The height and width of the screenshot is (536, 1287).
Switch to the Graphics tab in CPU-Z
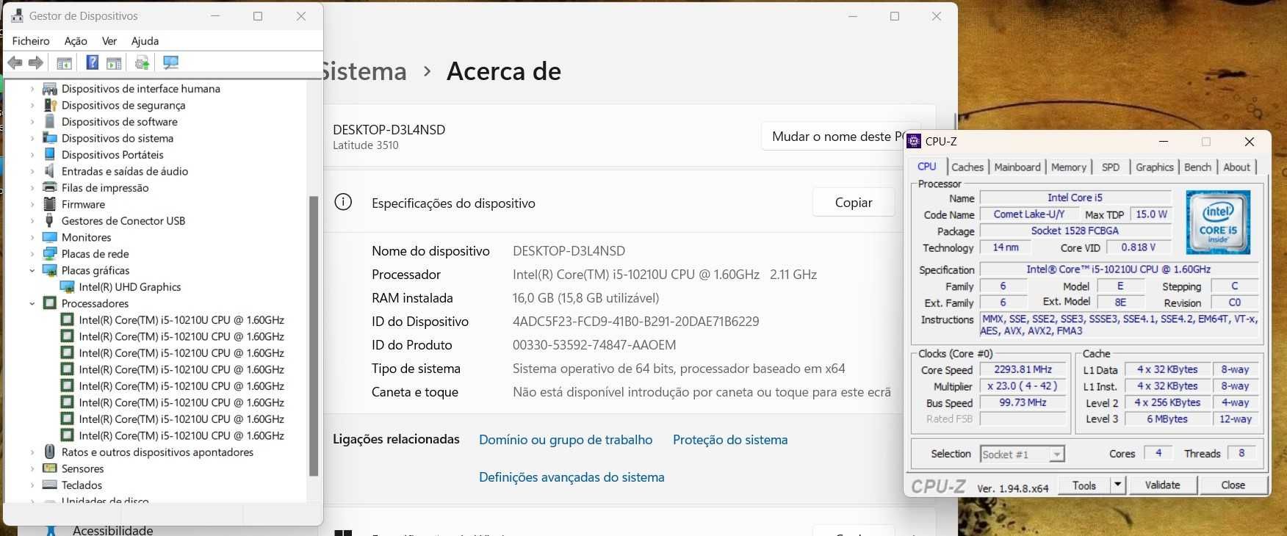(1155, 167)
